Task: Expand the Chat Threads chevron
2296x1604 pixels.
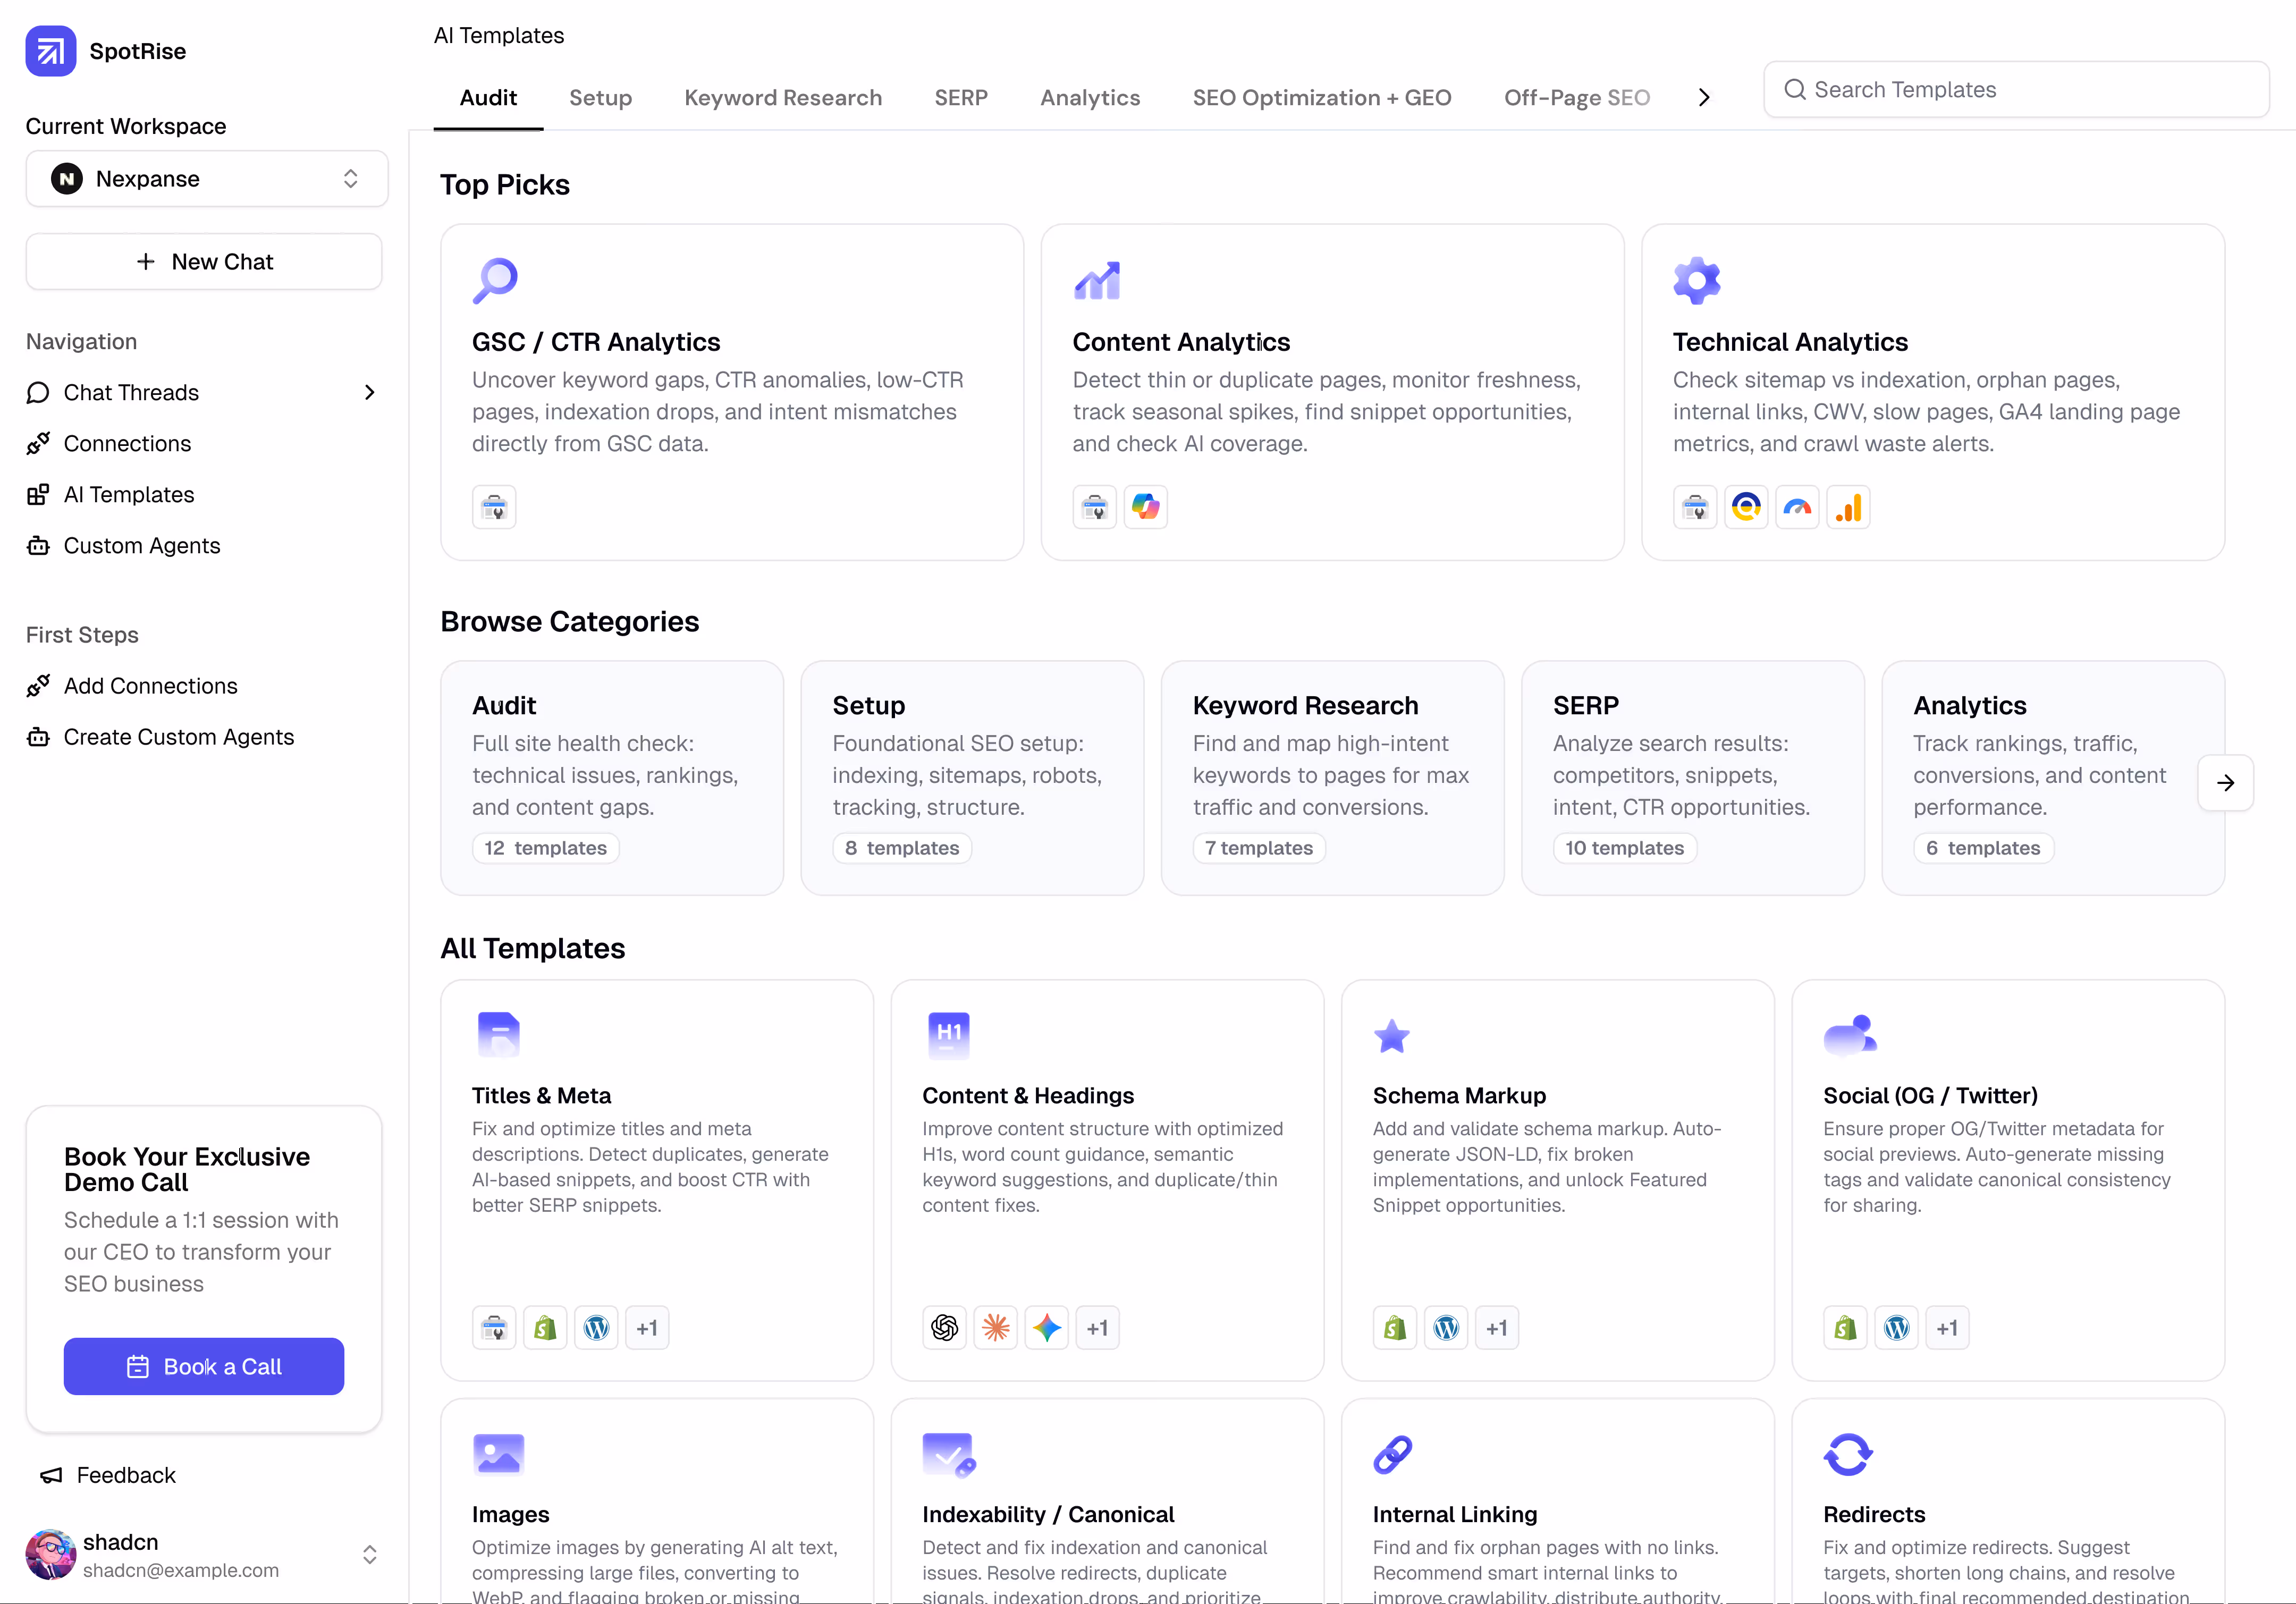Action: 370,393
